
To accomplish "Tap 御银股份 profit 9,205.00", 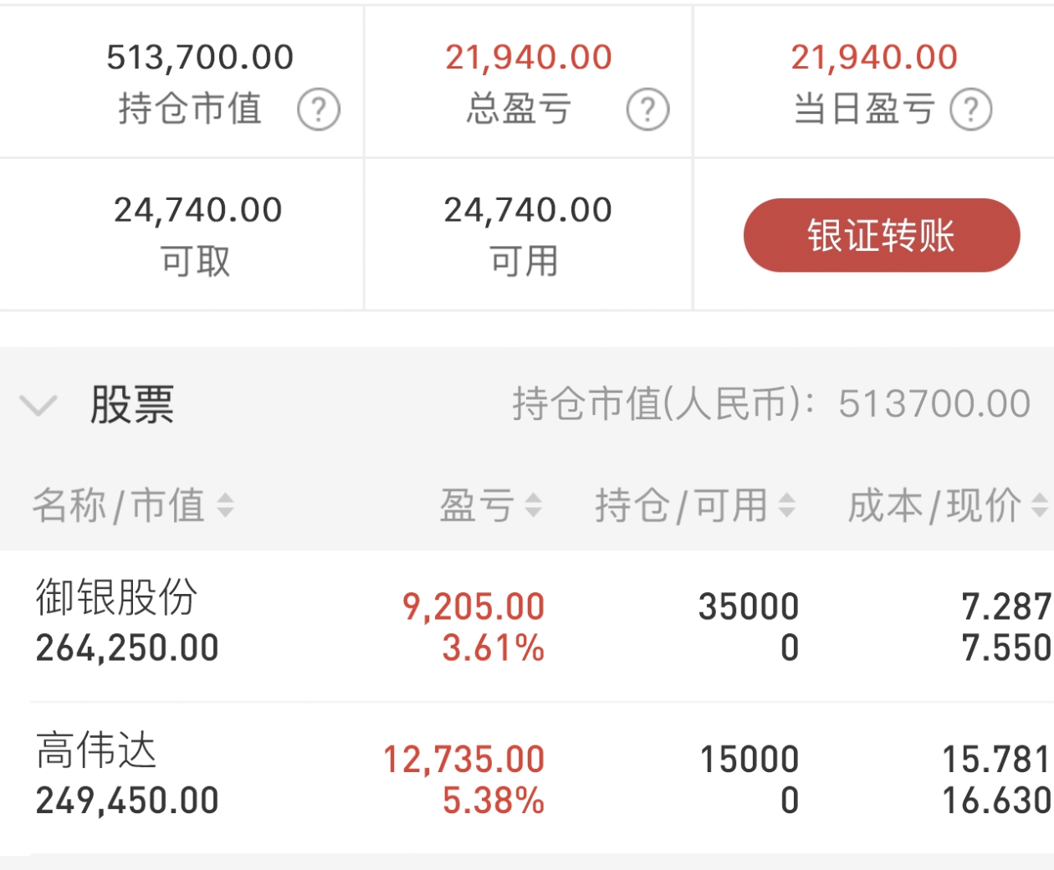I will 473,606.
